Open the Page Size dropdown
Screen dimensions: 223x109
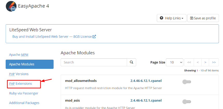click(x=175, y=62)
